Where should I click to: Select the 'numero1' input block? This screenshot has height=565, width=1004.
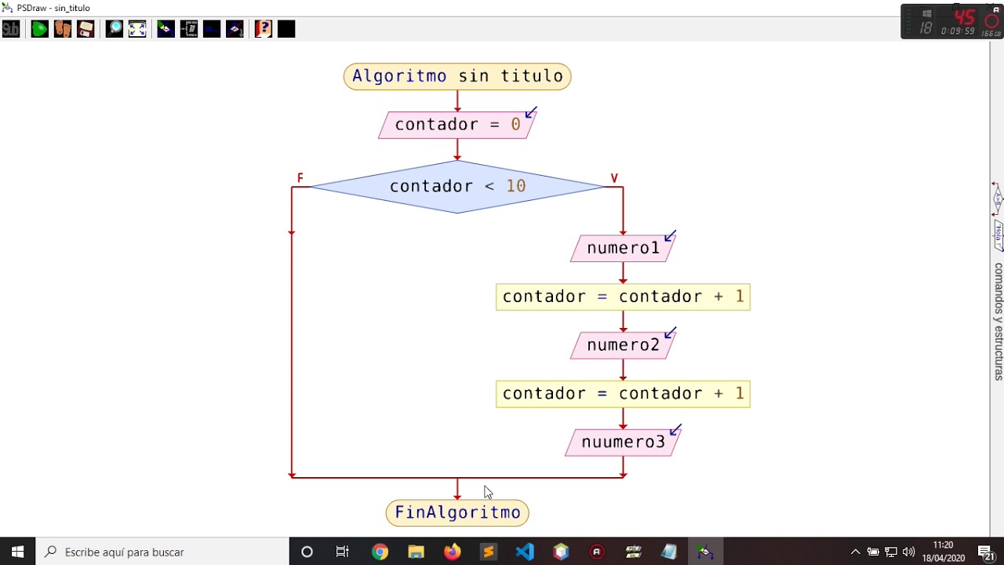(x=623, y=248)
